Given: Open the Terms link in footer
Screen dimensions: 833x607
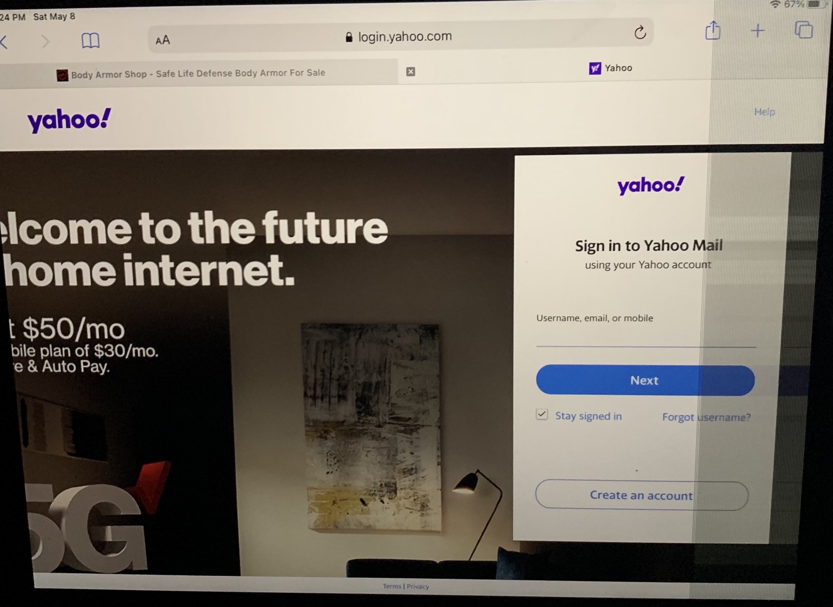Looking at the screenshot, I should pyautogui.click(x=392, y=586).
